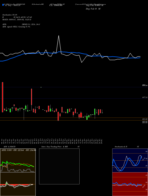Click the 'Intra Day Trading Price & MR' title

54,147
